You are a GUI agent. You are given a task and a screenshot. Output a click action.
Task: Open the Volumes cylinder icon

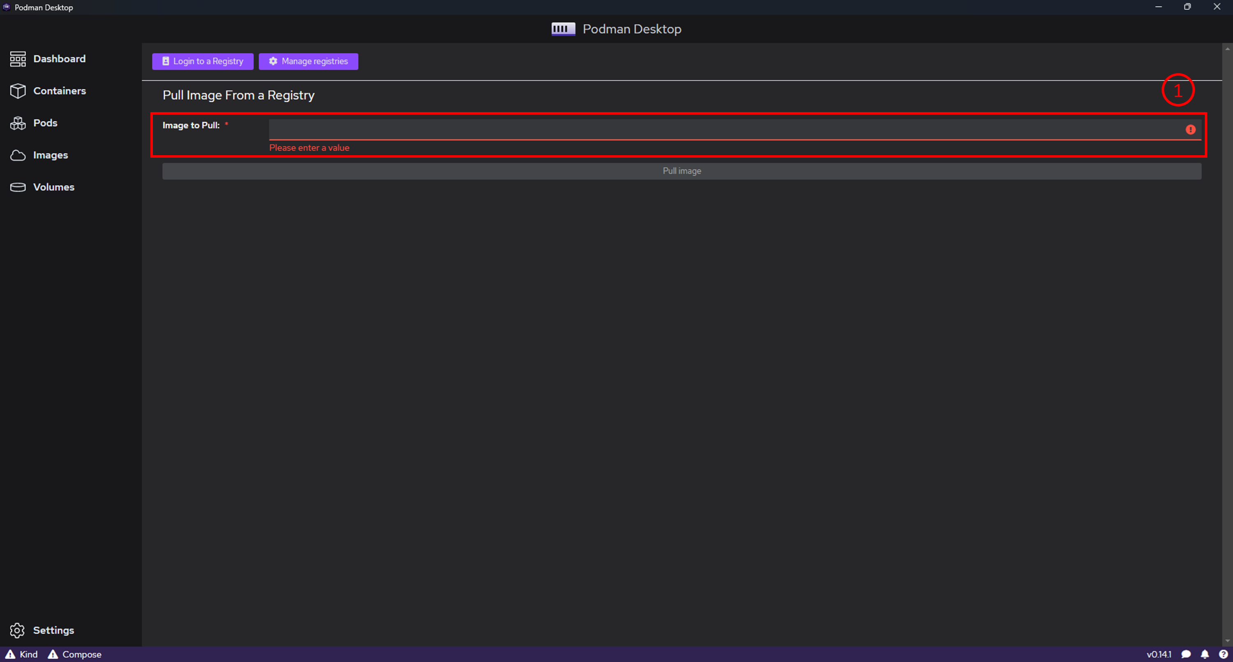pyautogui.click(x=18, y=187)
